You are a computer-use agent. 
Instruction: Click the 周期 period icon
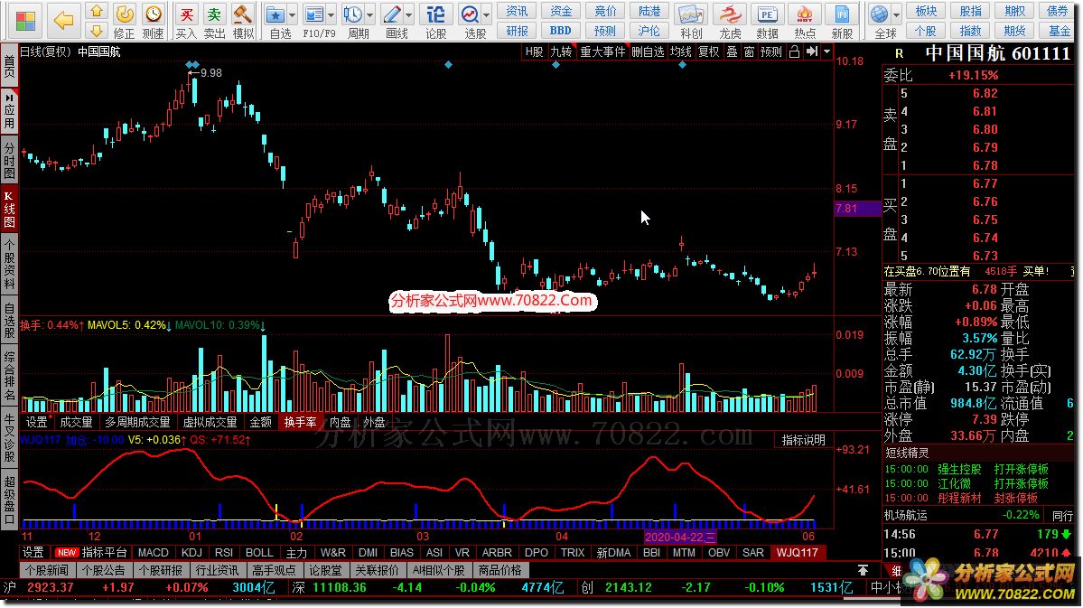(x=353, y=14)
